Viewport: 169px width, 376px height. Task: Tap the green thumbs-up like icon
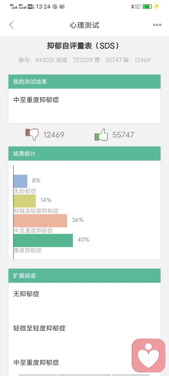click(x=101, y=135)
